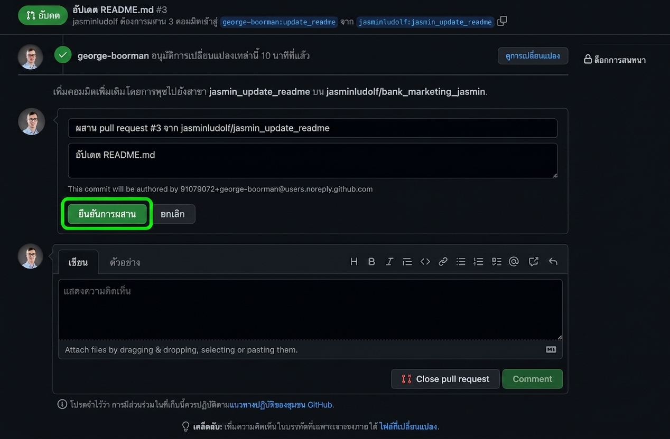Insert code snippet formatting

click(425, 262)
